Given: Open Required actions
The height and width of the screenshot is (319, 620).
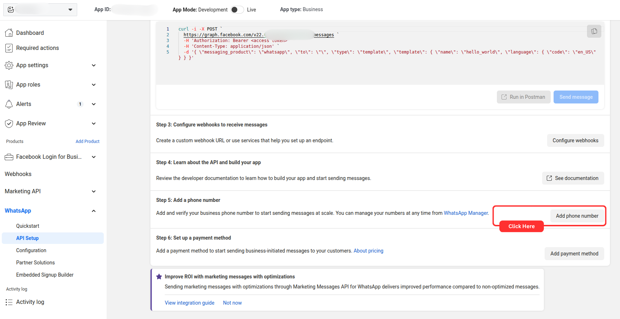Looking at the screenshot, I should click(x=37, y=48).
